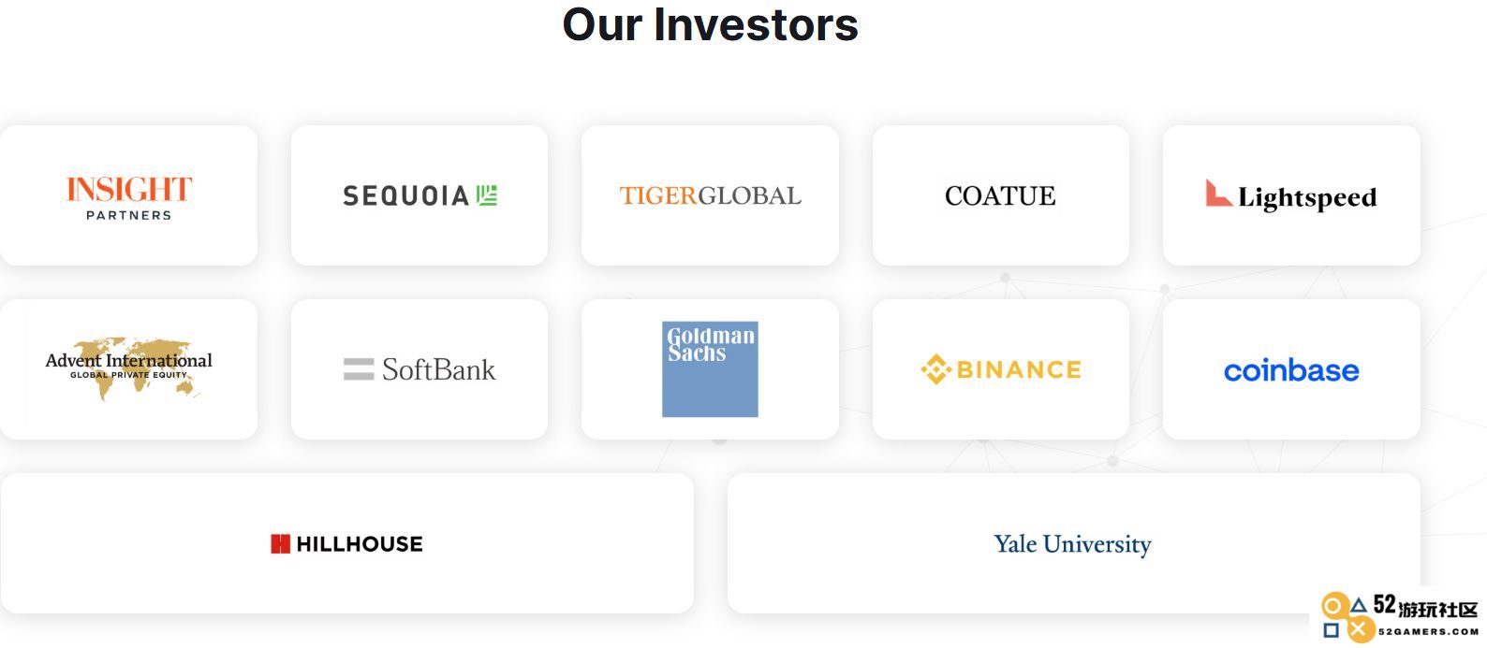1487x648 pixels.
Task: Open the Lightspeed logo card
Action: point(1291,195)
